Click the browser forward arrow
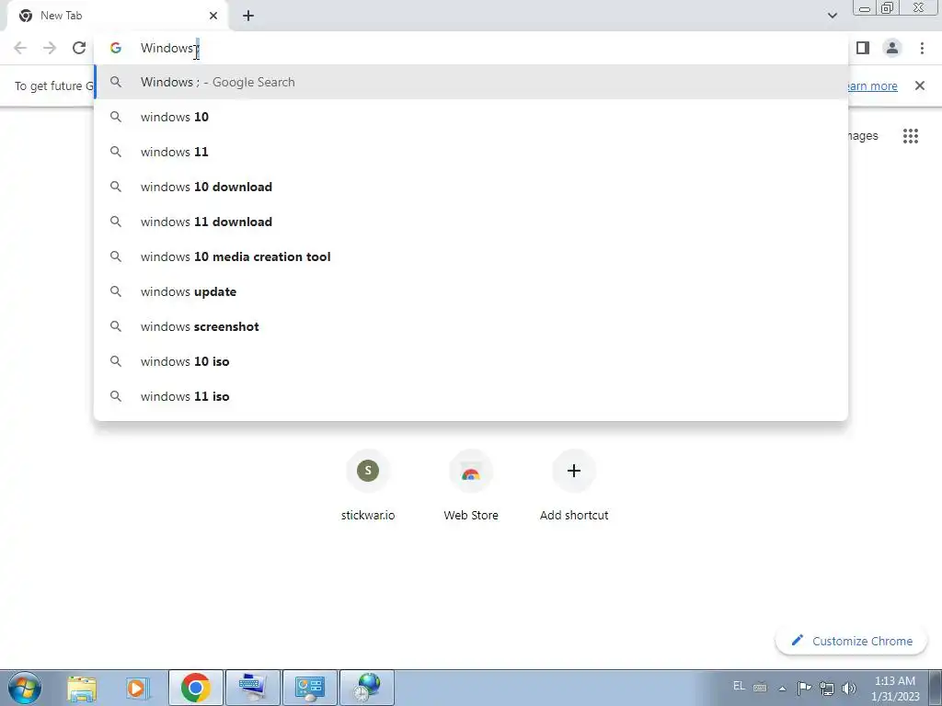Screen dimensions: 942x706 (50, 48)
